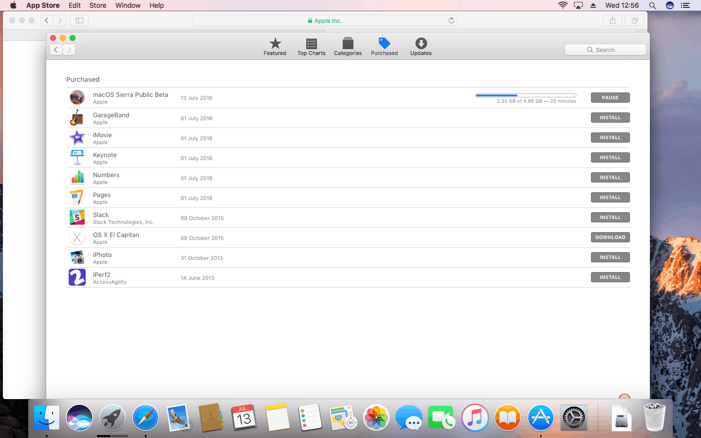The height and width of the screenshot is (438, 701).
Task: Install Pages
Action: (x=610, y=197)
